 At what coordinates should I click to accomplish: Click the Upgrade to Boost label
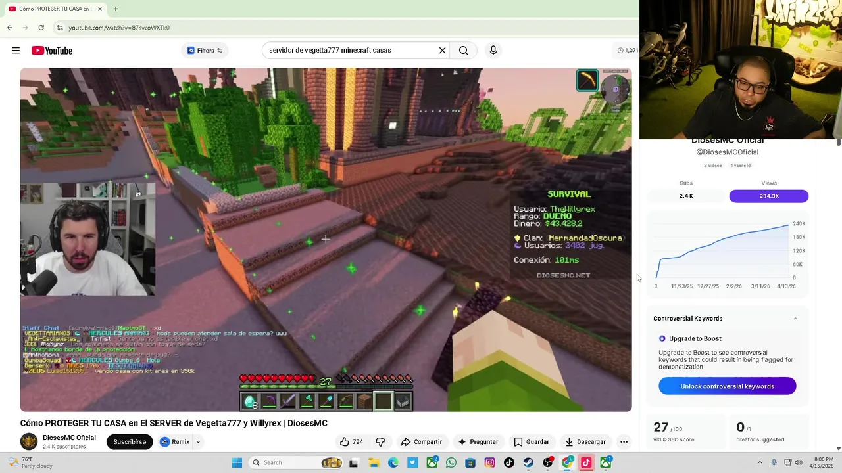pyautogui.click(x=695, y=339)
